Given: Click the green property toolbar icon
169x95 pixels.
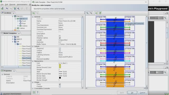Looking at the screenshot, I should point(34,13).
